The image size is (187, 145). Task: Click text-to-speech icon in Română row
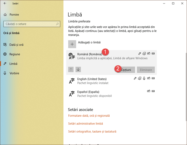click(x=144, y=54)
